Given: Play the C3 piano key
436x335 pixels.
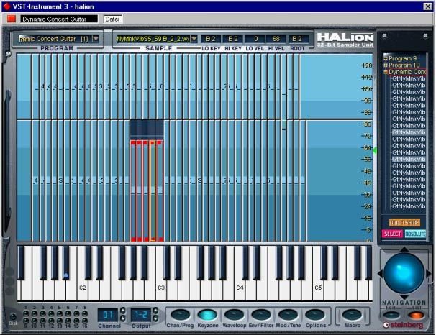Looking at the screenshot, I should (x=161, y=290).
